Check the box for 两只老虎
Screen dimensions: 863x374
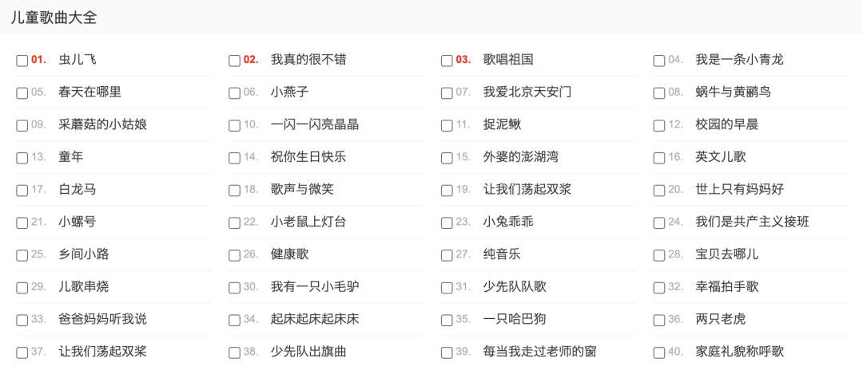[x=659, y=320]
